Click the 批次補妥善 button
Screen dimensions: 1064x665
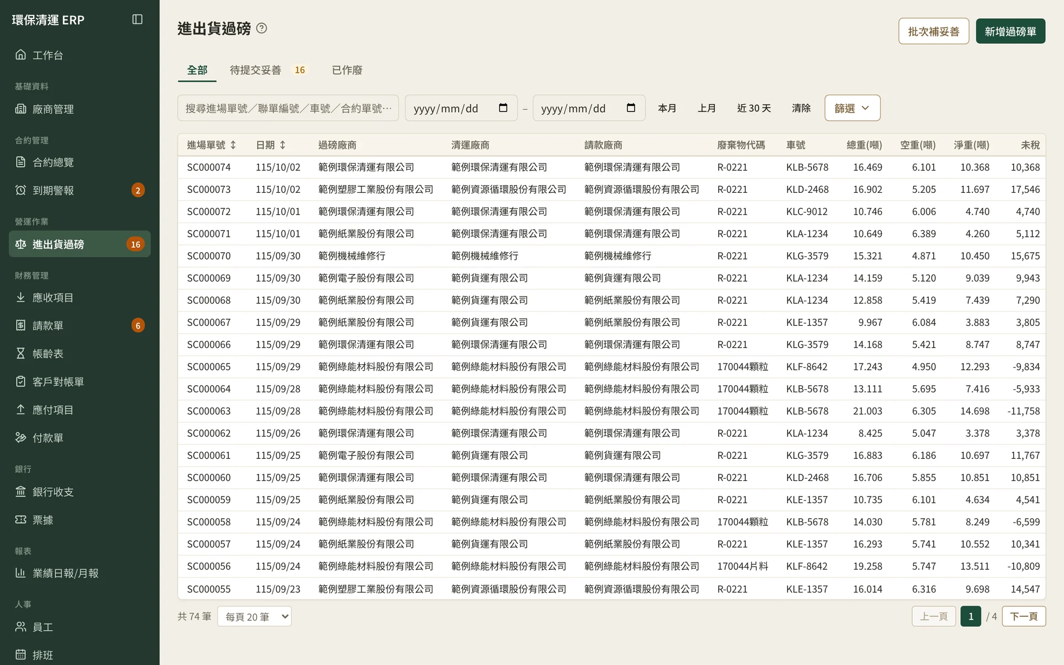[x=933, y=32]
